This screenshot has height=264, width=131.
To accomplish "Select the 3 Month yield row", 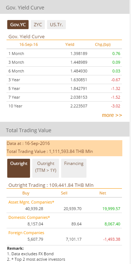I will [64, 62].
